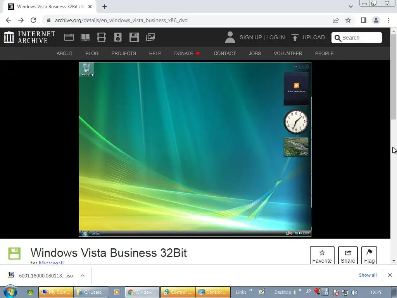The height and width of the screenshot is (298, 397).
Task: Go forward with the browser forward arrow
Action: click(x=21, y=20)
